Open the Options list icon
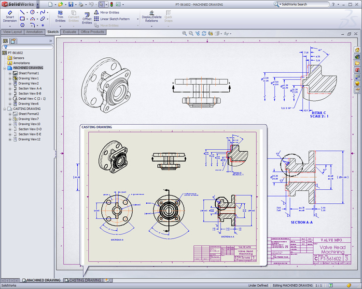The height and width of the screenshot is (289, 362). coord(118,4)
